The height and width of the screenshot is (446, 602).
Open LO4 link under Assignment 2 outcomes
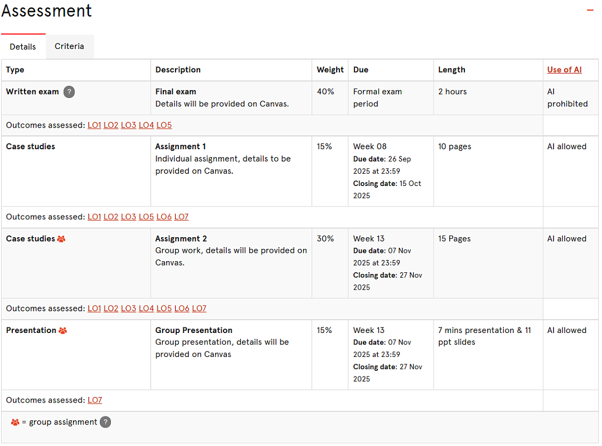point(146,308)
